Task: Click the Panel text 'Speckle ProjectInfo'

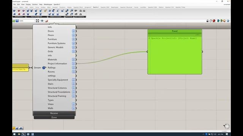Action: click(164, 38)
